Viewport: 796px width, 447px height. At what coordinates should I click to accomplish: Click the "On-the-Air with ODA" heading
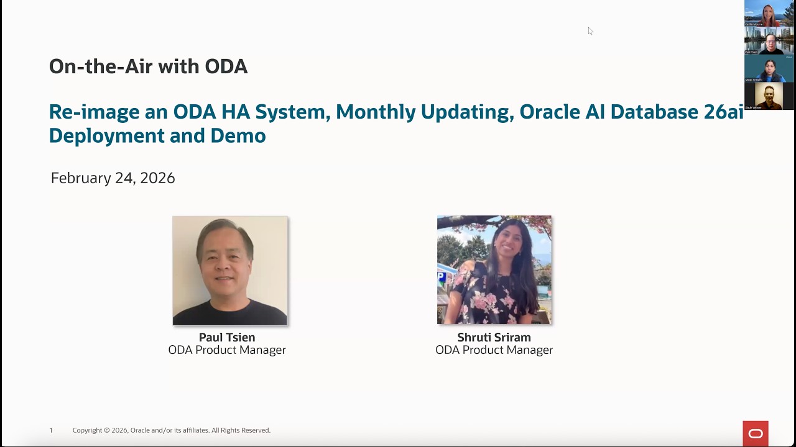click(x=148, y=66)
